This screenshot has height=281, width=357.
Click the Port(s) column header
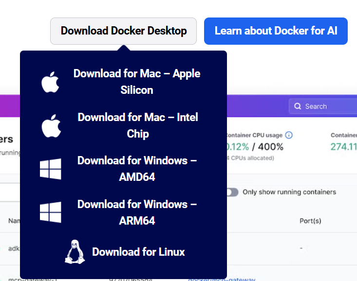310,221
